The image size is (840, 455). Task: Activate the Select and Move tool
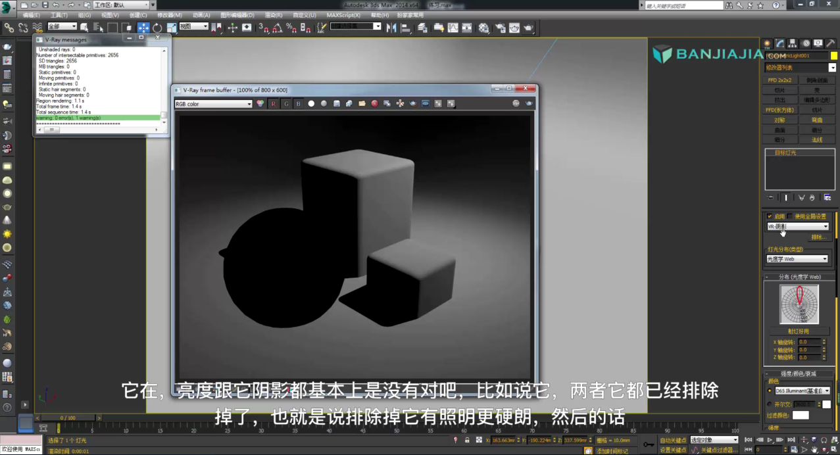143,28
